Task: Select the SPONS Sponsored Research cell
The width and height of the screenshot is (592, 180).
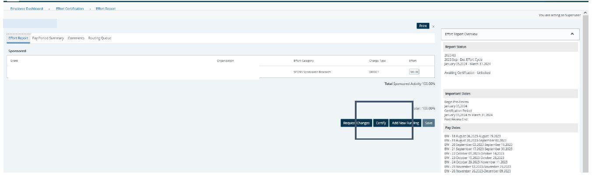Action: [x=312, y=72]
